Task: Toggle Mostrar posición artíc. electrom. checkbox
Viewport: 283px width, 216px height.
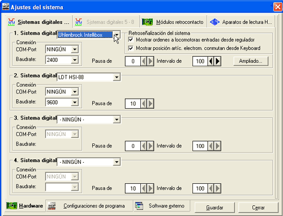Action: tap(131, 48)
